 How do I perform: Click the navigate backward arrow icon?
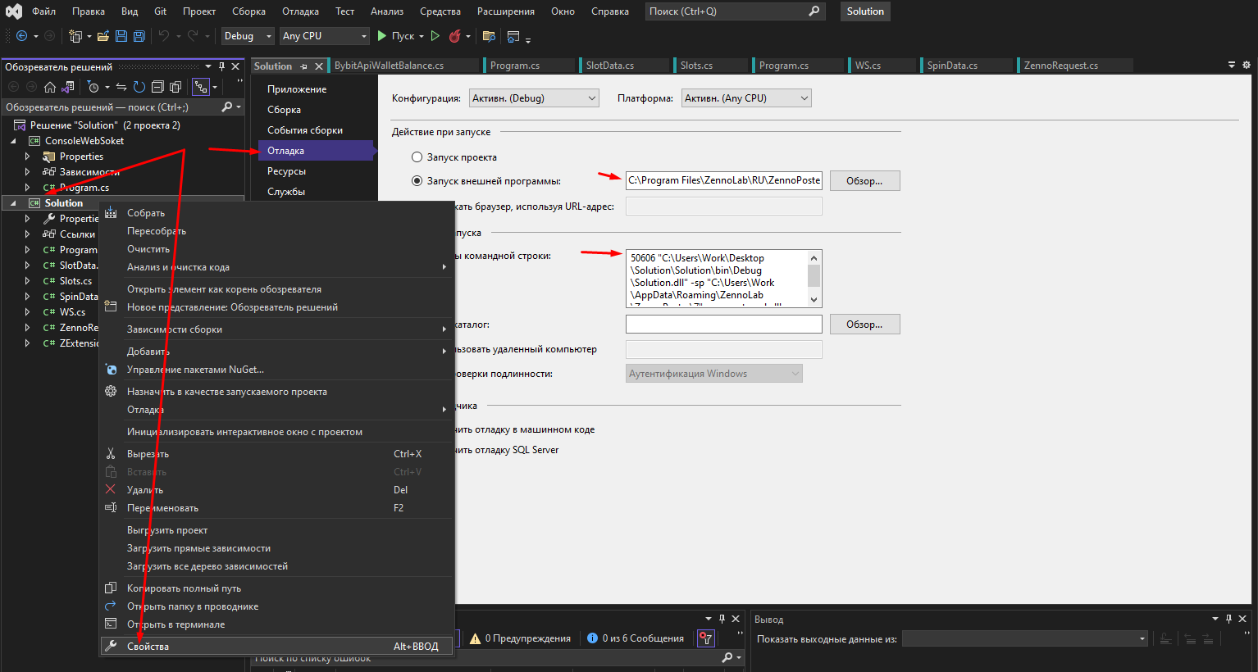click(21, 36)
